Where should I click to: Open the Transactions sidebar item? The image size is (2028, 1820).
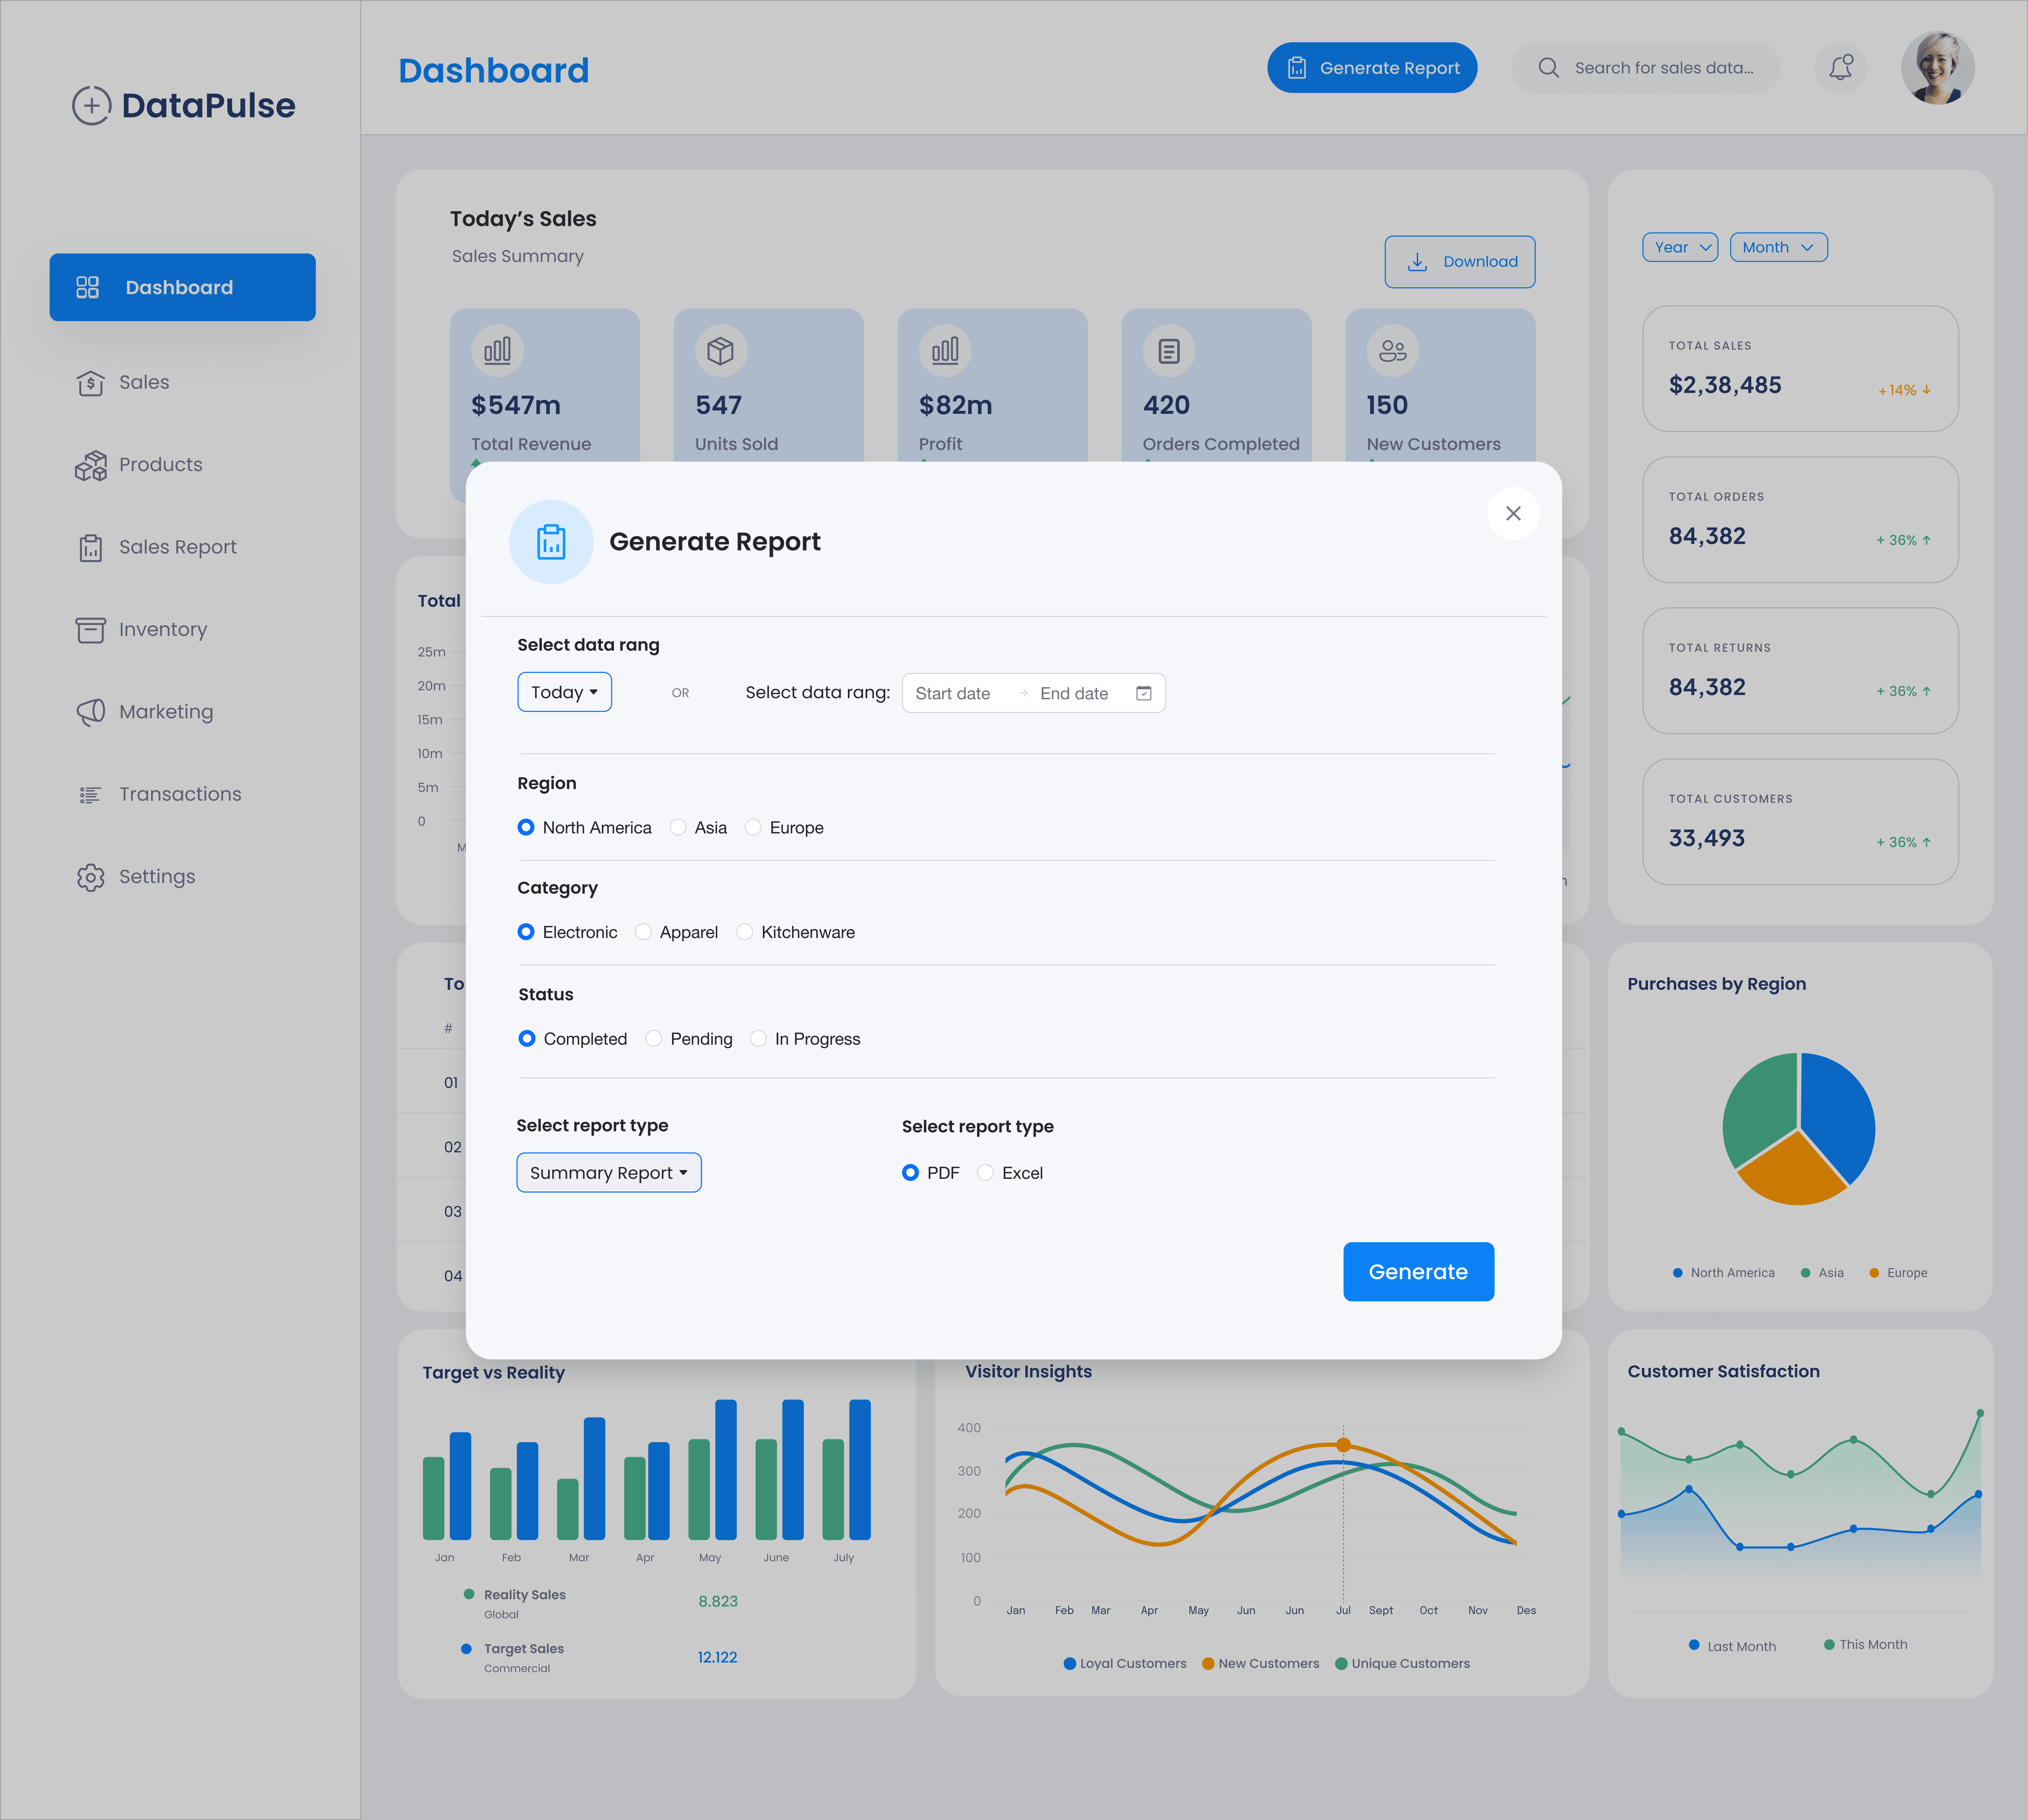[x=180, y=794]
